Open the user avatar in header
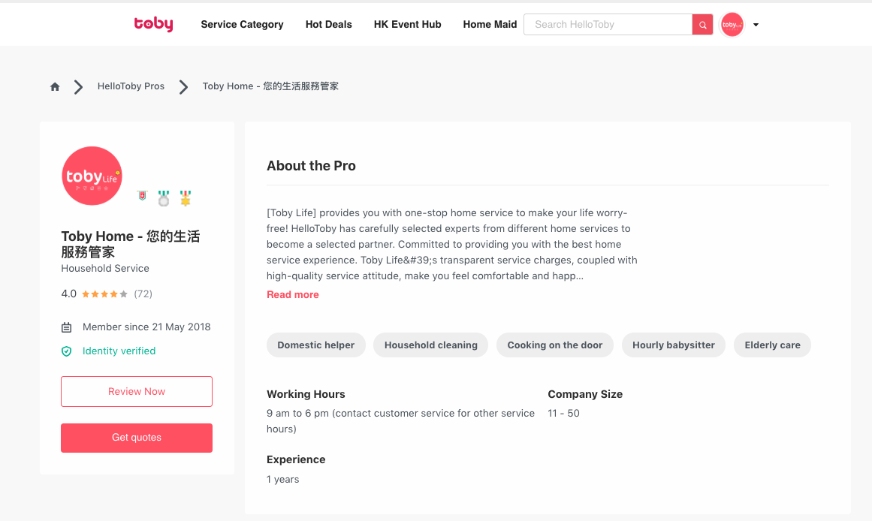The image size is (872, 521). [x=732, y=25]
